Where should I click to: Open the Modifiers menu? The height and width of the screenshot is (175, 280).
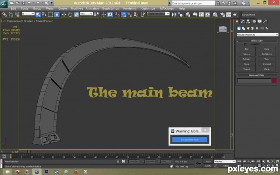pyautogui.click(x=77, y=8)
